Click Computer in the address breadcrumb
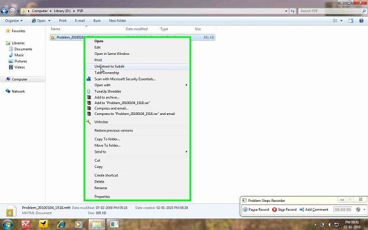The width and height of the screenshot is (368, 230). pyautogui.click(x=40, y=11)
